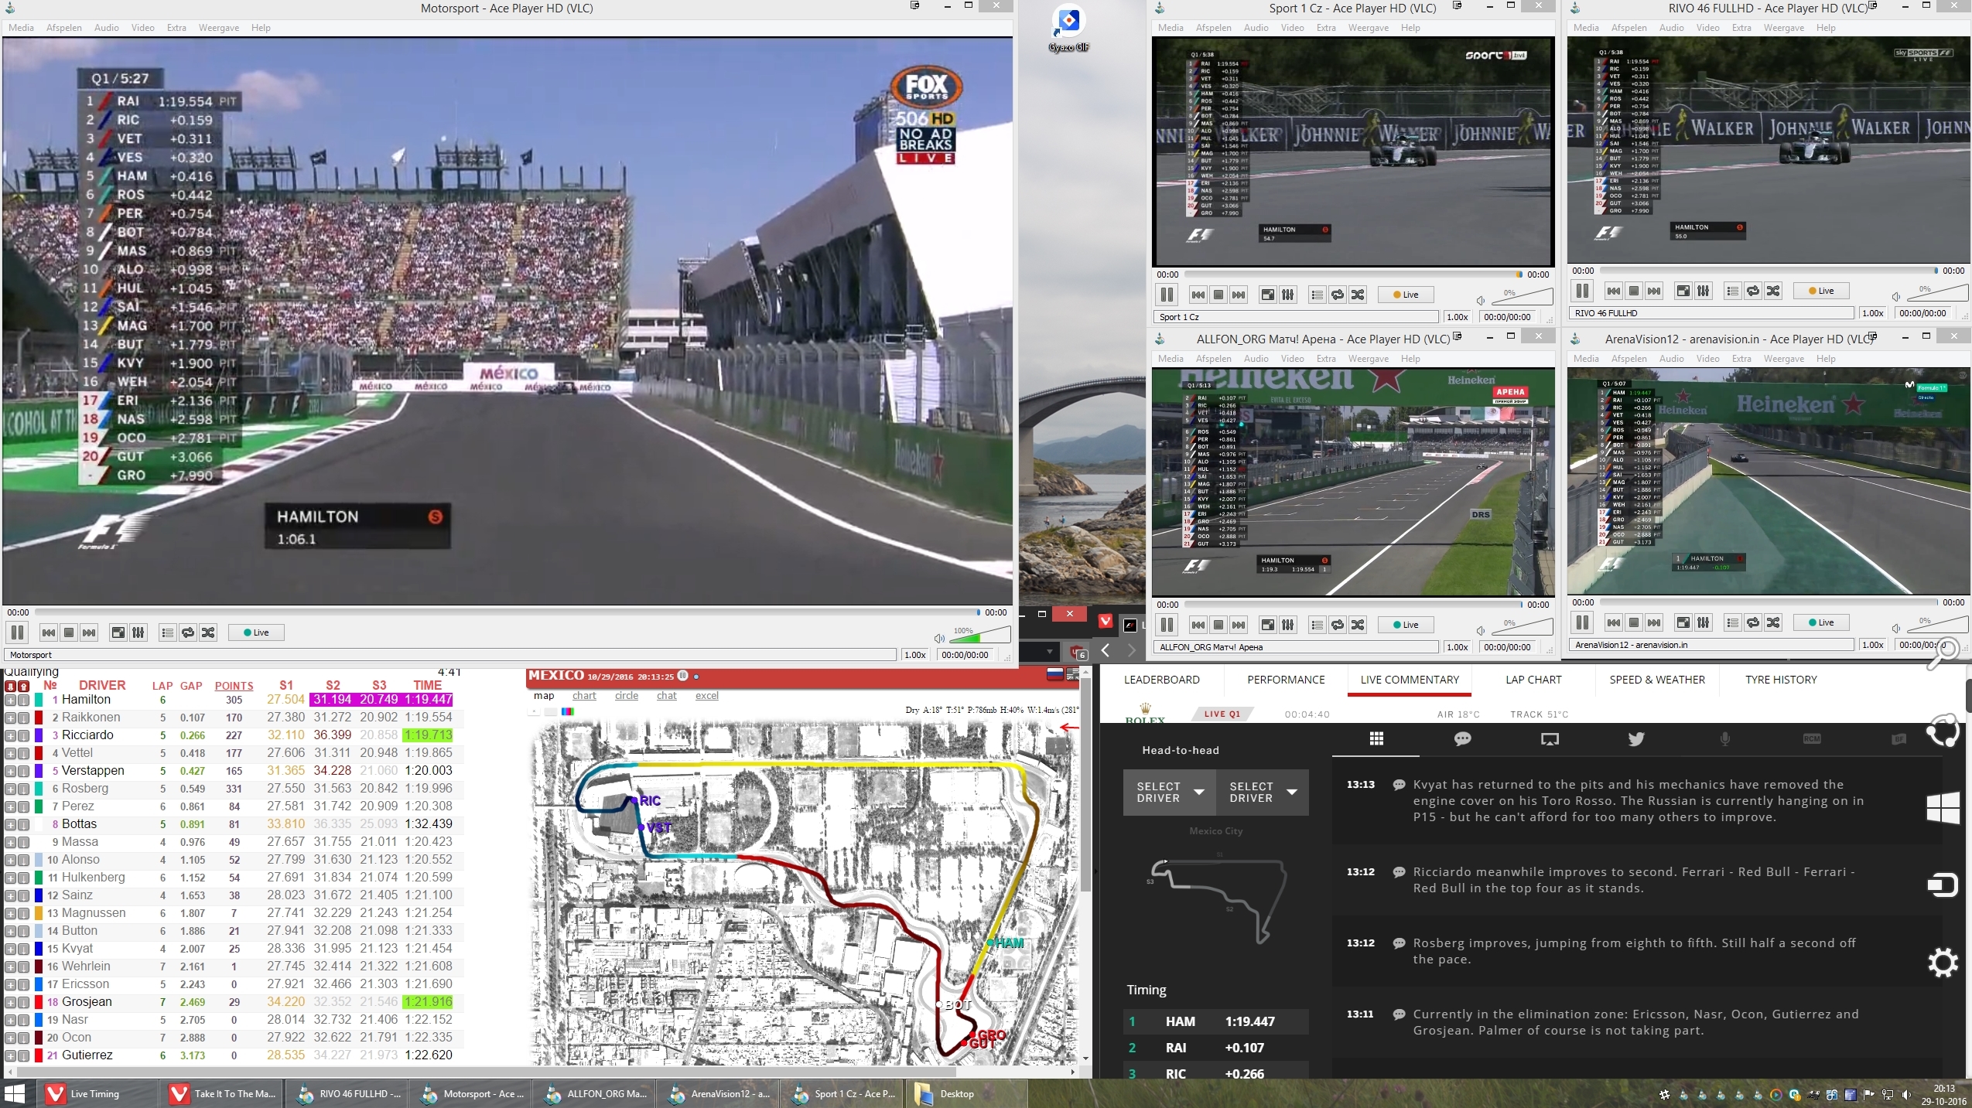Open Media menu in the Motorsport window
The height and width of the screenshot is (1108, 1972).
(x=21, y=28)
